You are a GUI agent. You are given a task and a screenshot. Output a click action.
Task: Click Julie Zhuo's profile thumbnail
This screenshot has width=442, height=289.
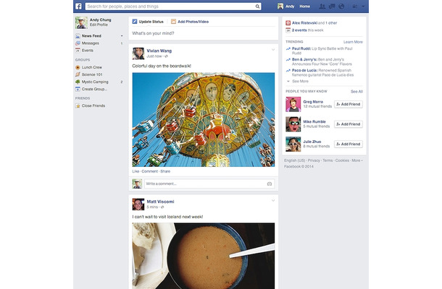(x=293, y=144)
